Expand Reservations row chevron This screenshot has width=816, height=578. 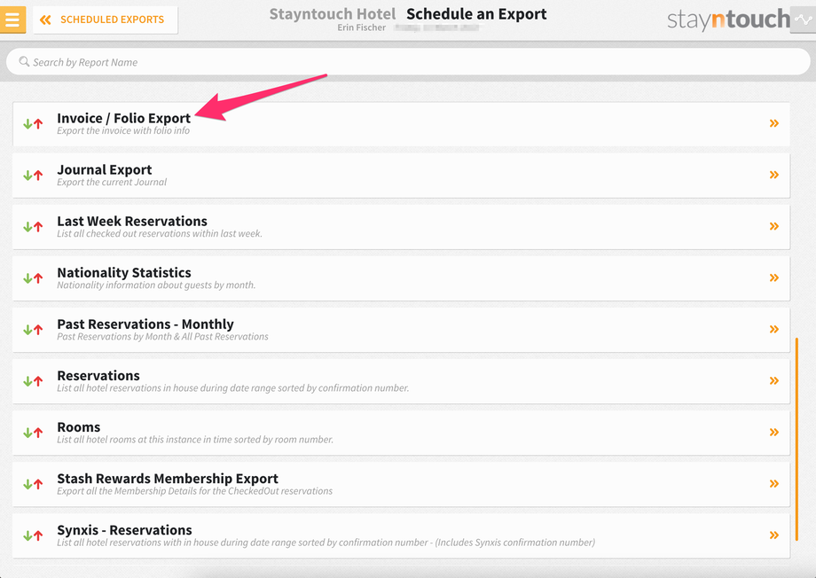click(x=773, y=381)
